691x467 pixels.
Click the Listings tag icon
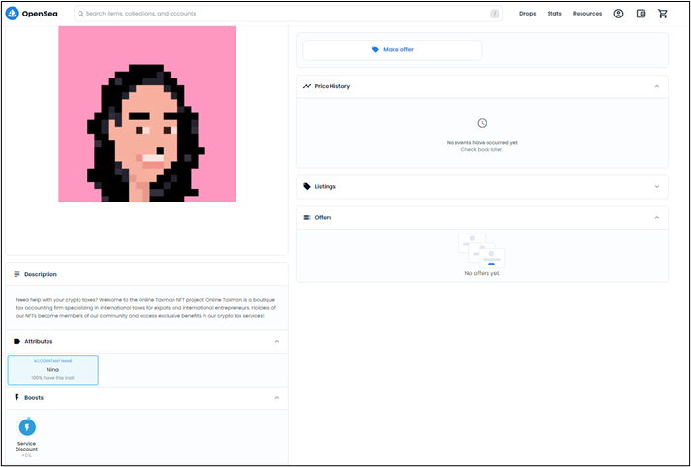307,186
